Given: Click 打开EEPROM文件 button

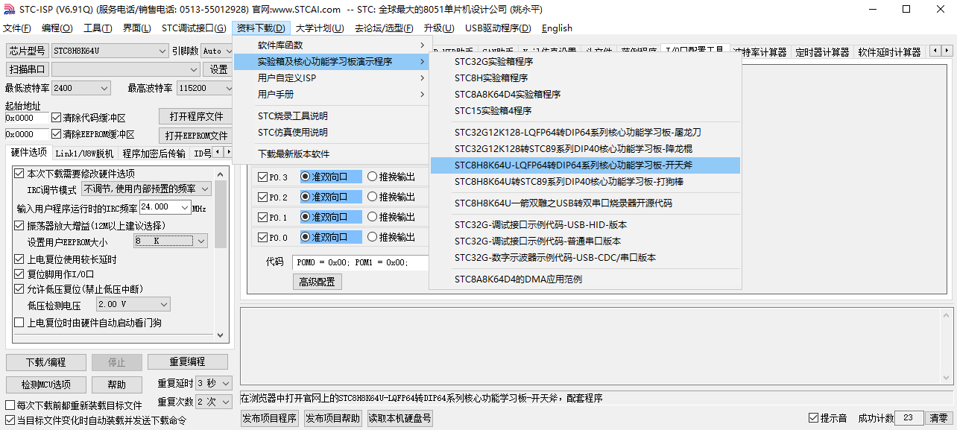Looking at the screenshot, I should [x=196, y=135].
